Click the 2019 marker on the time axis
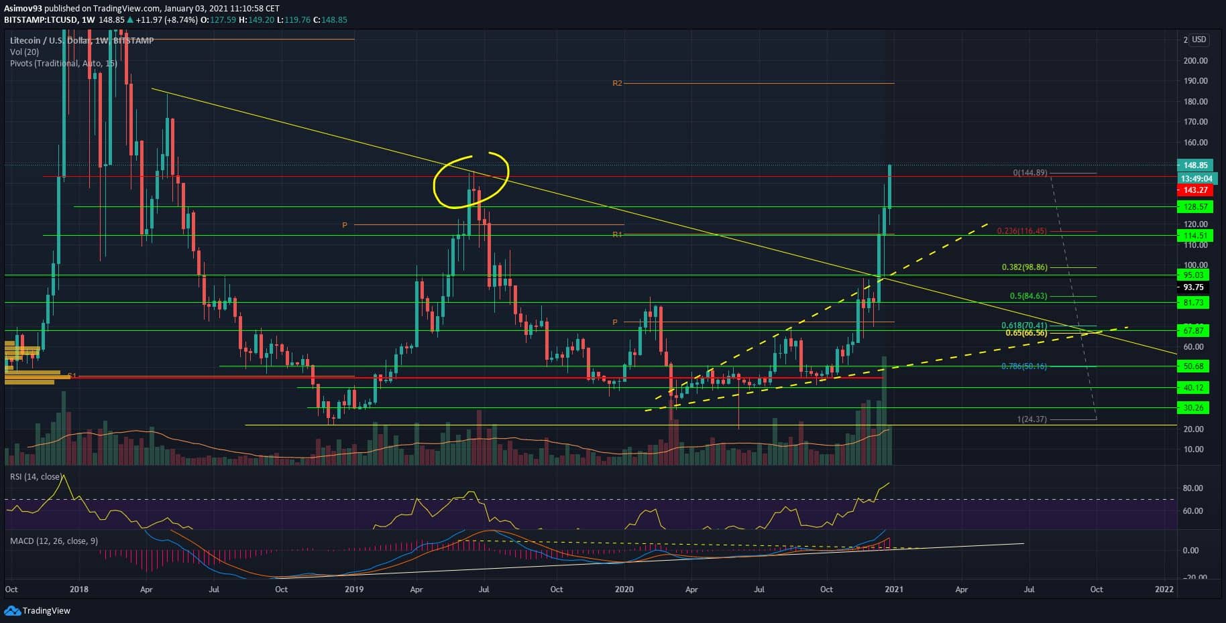 point(353,590)
